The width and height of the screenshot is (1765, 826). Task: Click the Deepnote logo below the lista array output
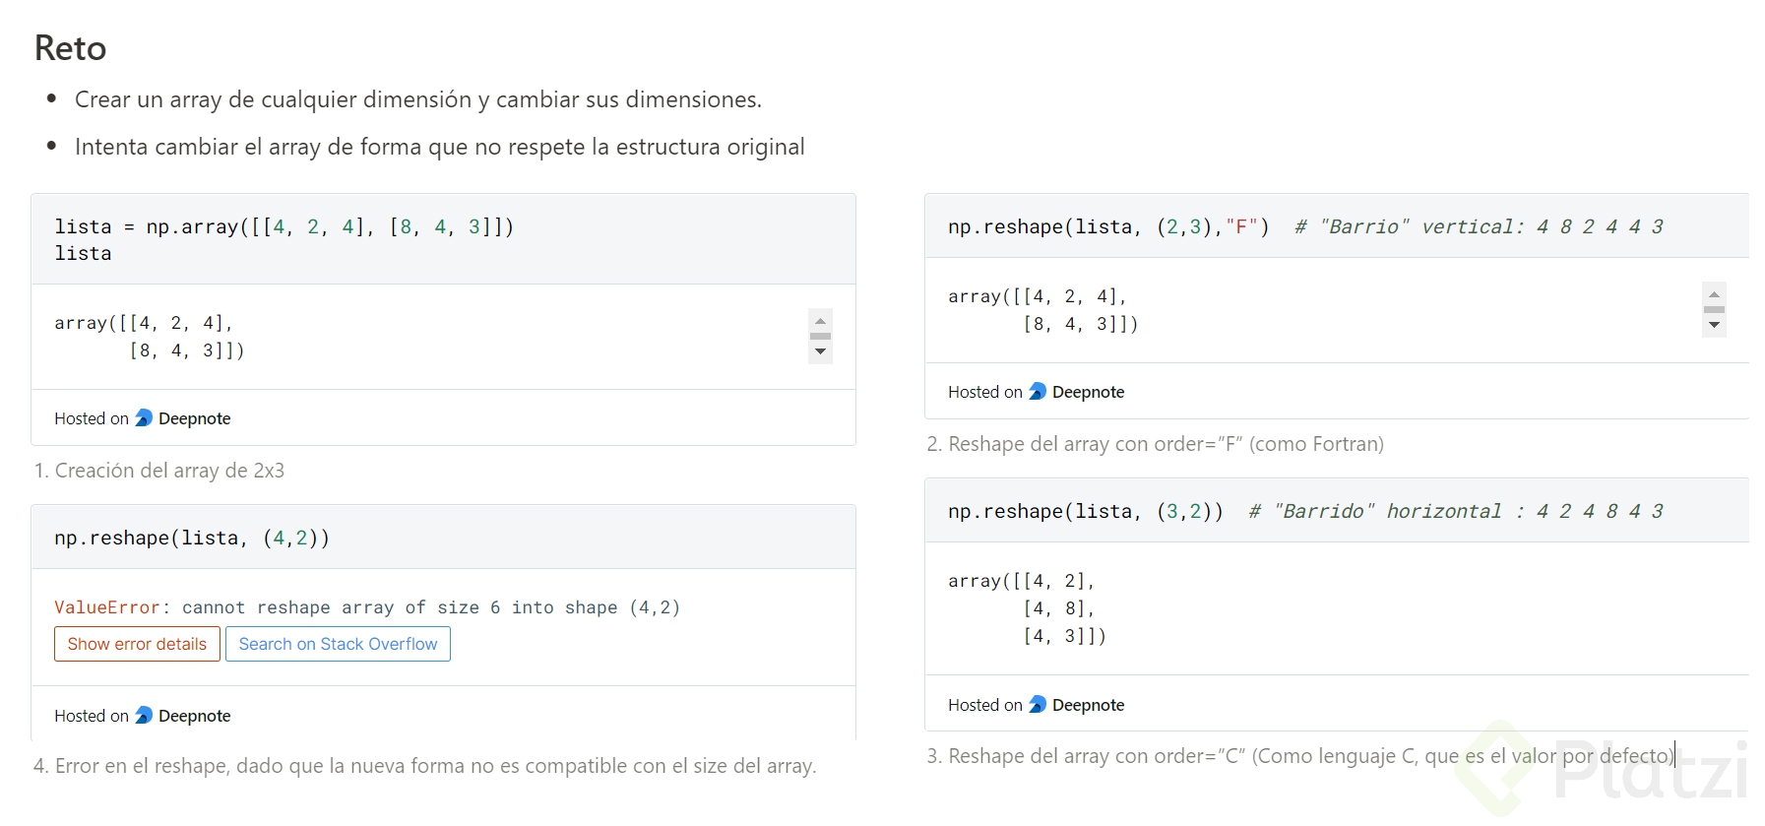click(x=144, y=418)
